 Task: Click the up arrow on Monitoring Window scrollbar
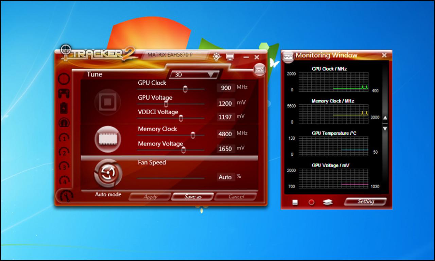tap(385, 118)
